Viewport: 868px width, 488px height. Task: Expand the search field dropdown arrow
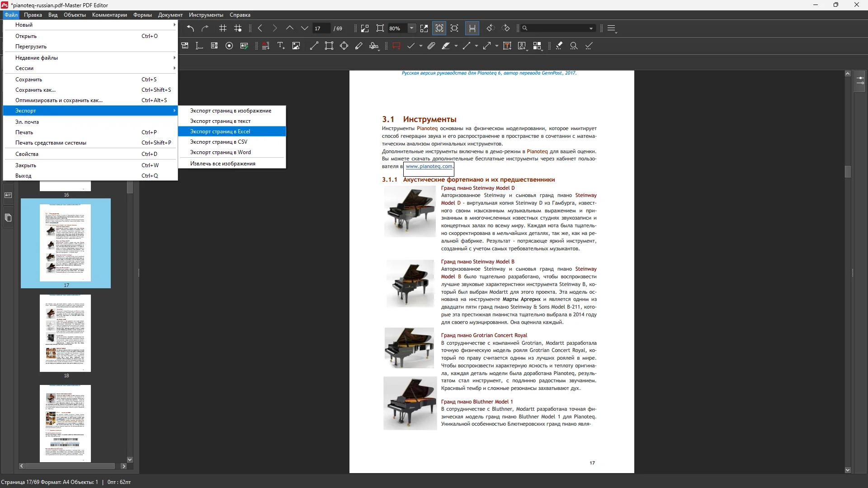tap(591, 28)
